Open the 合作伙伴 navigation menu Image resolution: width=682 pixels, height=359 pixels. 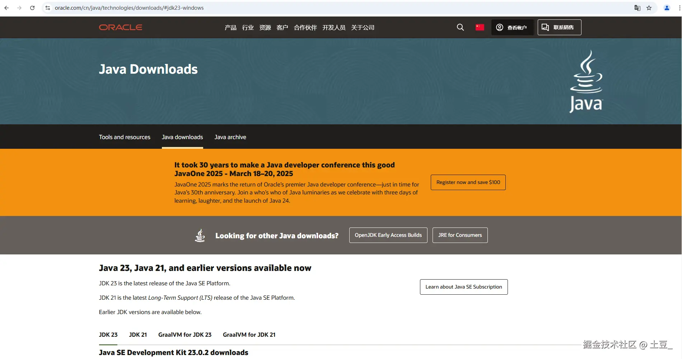pyautogui.click(x=305, y=28)
